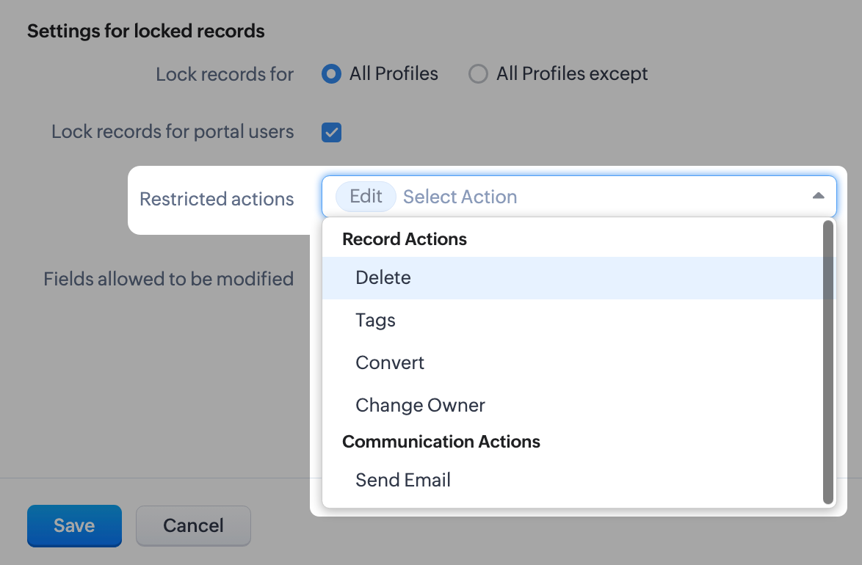Click the Cancel button
The width and height of the screenshot is (862, 565).
coord(193,526)
